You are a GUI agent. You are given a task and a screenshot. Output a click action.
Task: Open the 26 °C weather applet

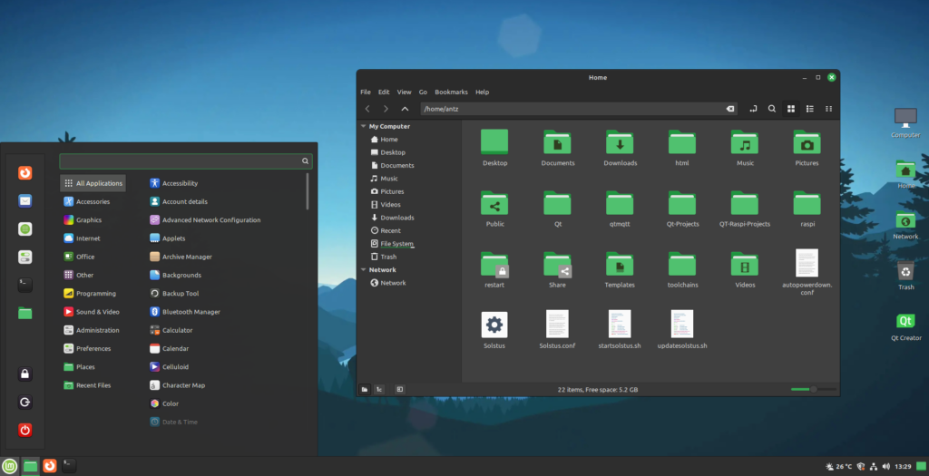tap(837, 467)
